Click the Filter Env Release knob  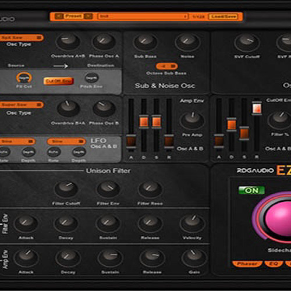[x=150, y=223]
